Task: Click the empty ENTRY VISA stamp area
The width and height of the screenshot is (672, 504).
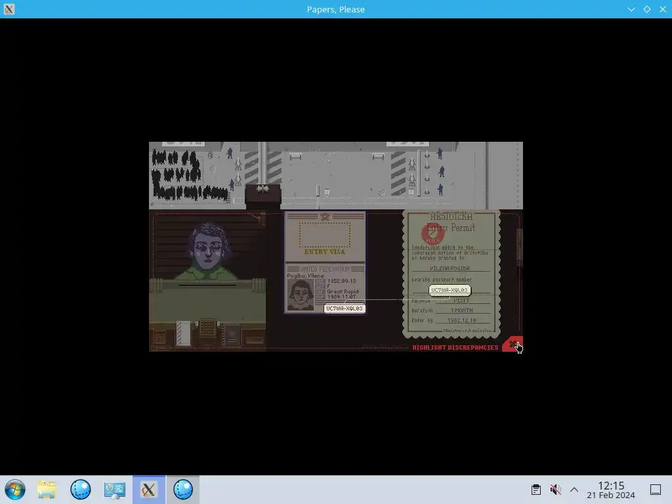Action: (x=325, y=234)
